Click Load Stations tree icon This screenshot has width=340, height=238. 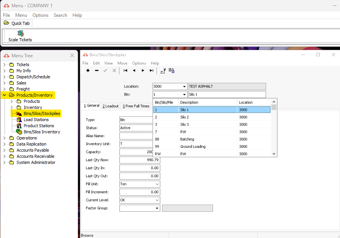19,120
